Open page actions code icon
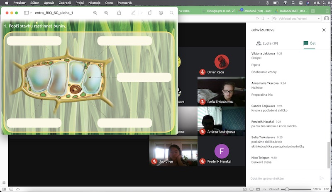This screenshot has height=192, width=332. coord(264,189)
